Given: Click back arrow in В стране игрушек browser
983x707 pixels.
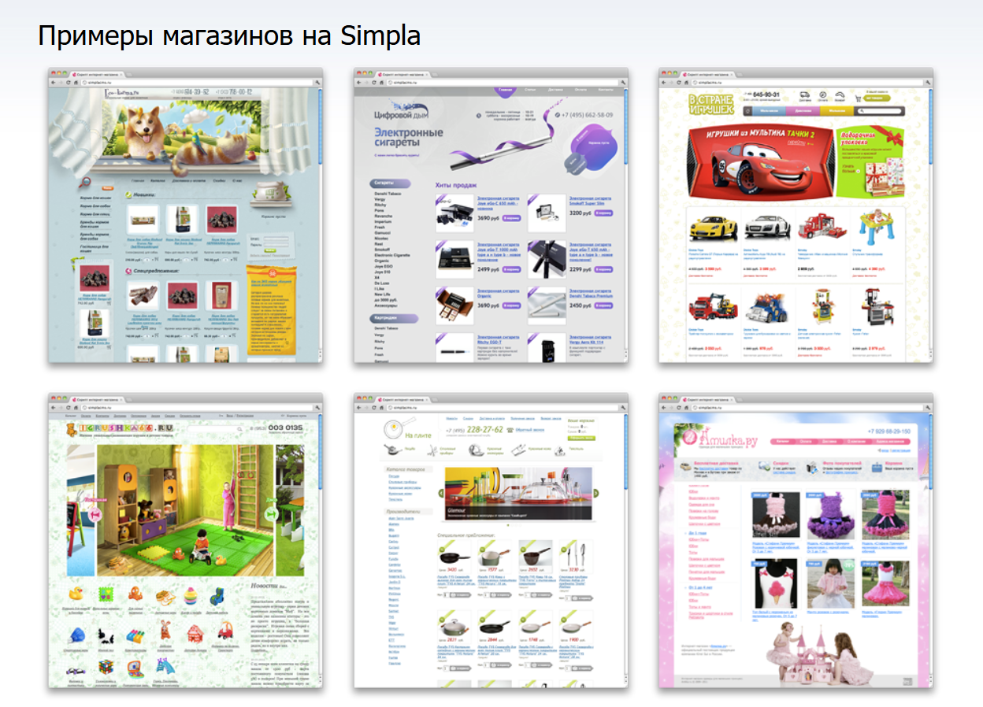Looking at the screenshot, I should [666, 82].
